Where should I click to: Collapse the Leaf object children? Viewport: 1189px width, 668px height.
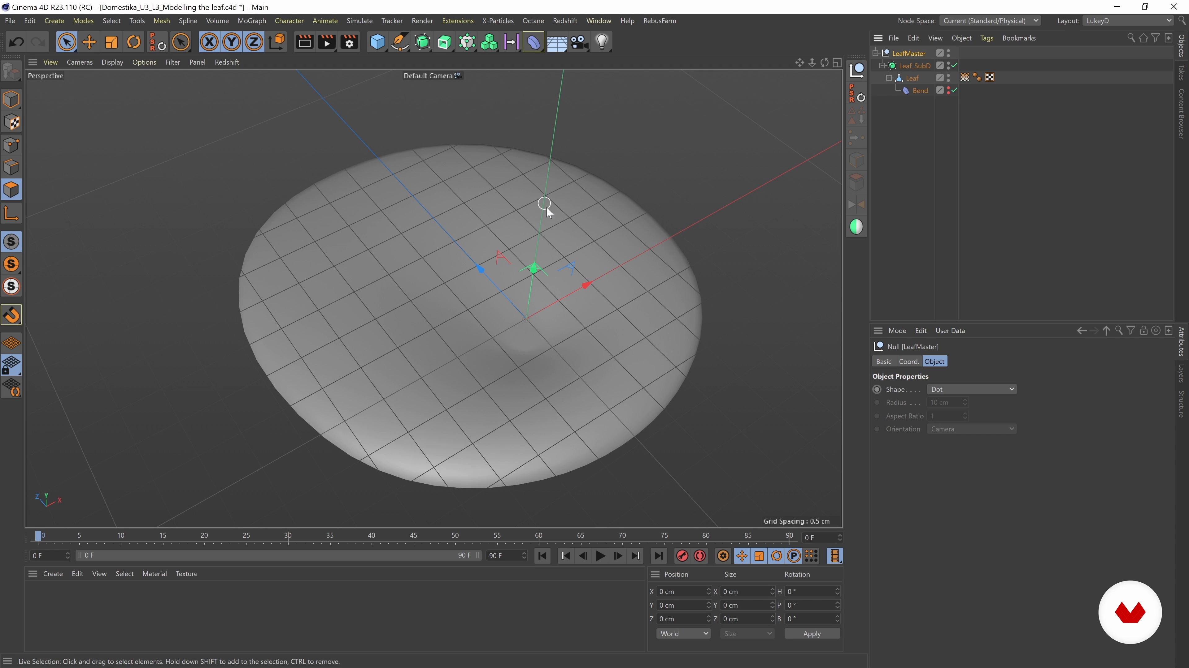pyautogui.click(x=889, y=78)
